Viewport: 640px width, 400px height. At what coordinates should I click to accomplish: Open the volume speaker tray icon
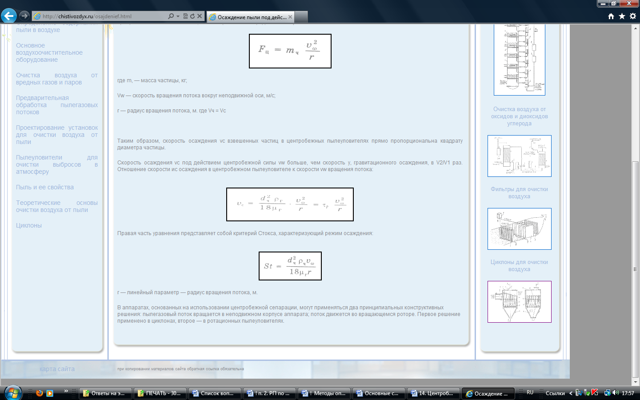(x=616, y=393)
